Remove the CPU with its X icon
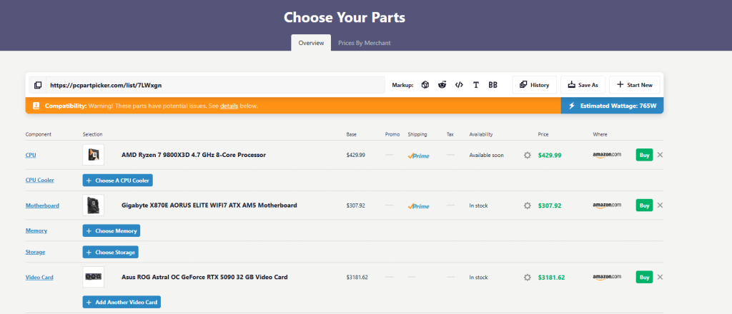The image size is (732, 314). coord(660,155)
